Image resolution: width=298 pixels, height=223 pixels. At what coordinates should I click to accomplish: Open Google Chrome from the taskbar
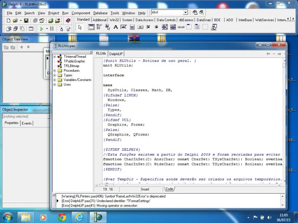coord(62,217)
